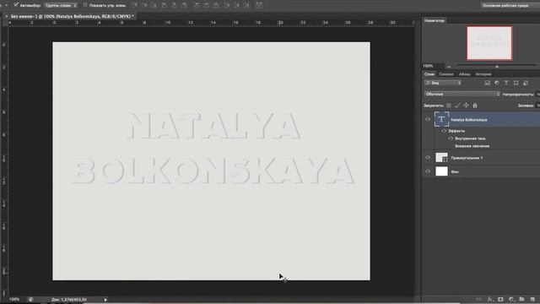Click the link layers icon

pos(479,299)
